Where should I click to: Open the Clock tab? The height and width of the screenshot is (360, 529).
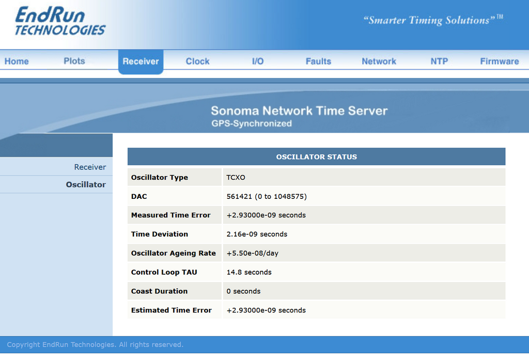[x=198, y=61]
